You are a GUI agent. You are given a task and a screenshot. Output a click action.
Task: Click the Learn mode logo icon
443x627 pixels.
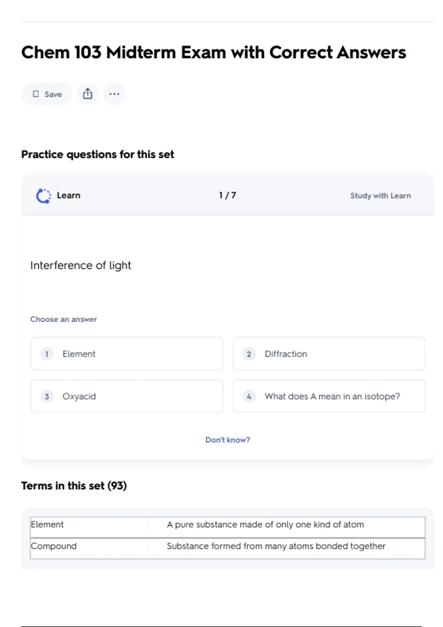(x=43, y=196)
